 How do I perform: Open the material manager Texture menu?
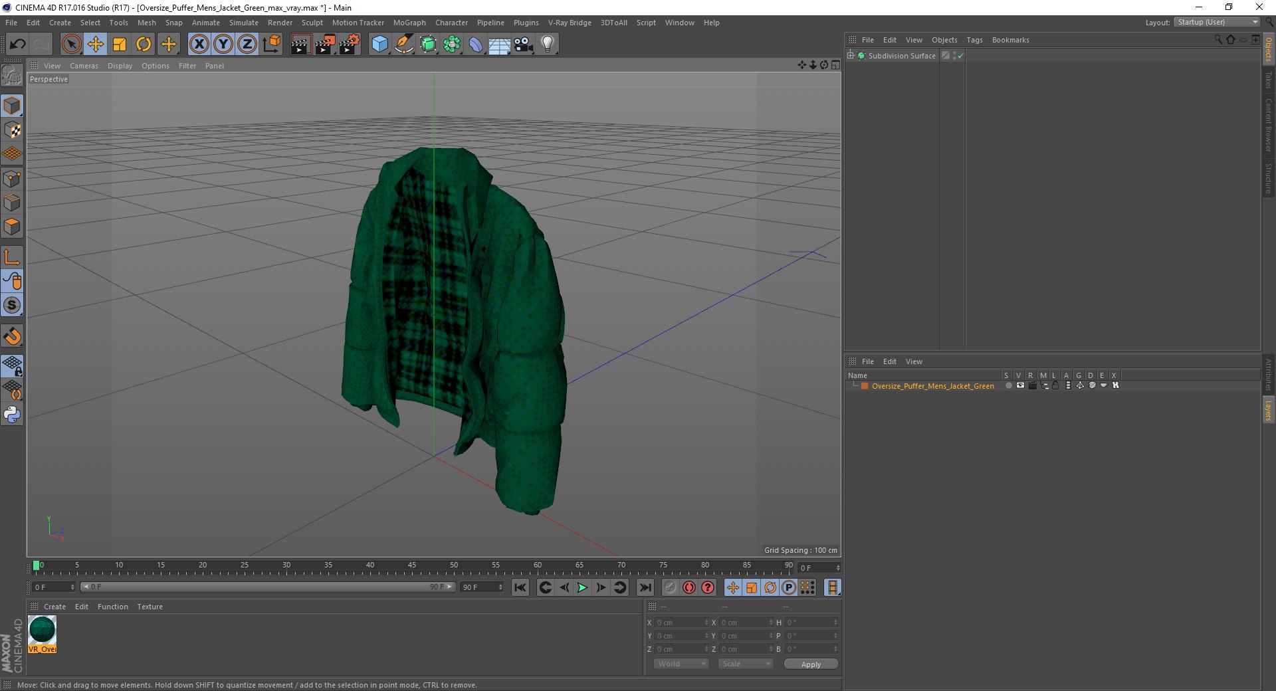(150, 607)
